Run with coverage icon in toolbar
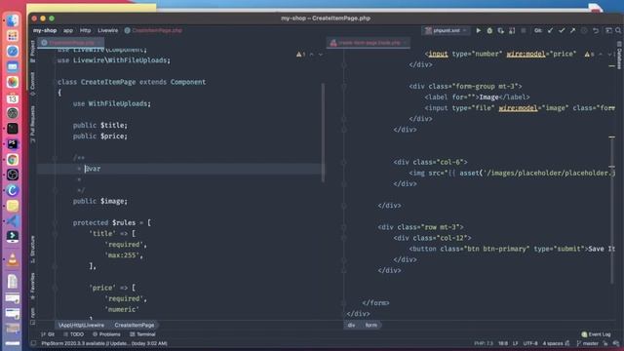Screen dimensions: 624x351 (500, 30)
